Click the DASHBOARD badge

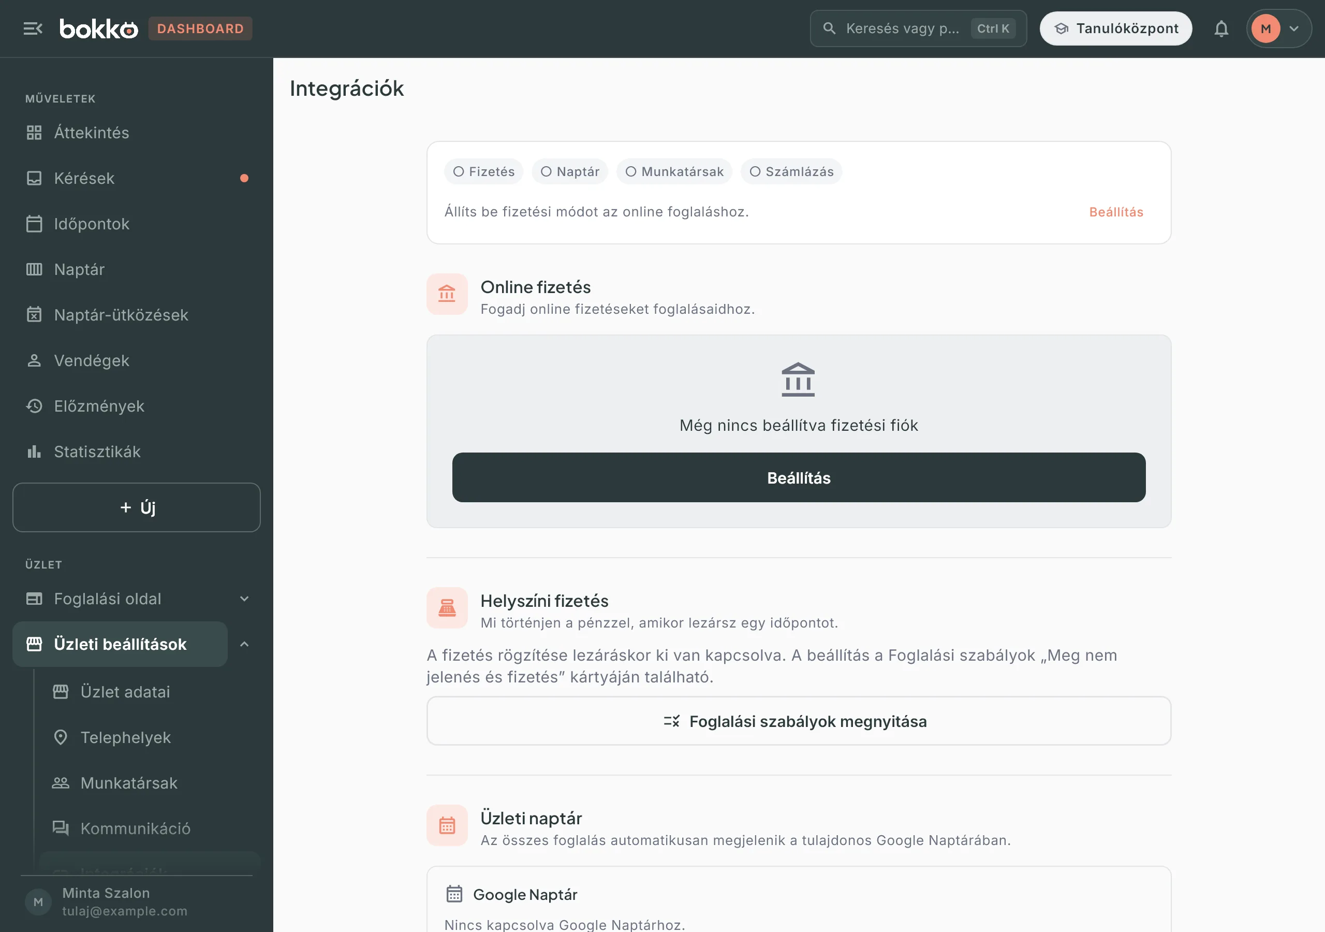click(200, 28)
